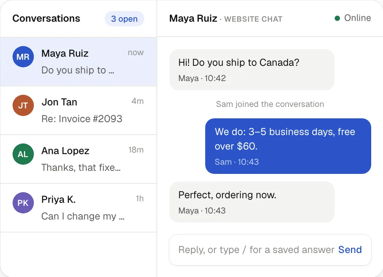Image resolution: width=383 pixels, height=277 pixels.
Task: Click the "Thanks, that fixe..." preview
Action: (81, 168)
